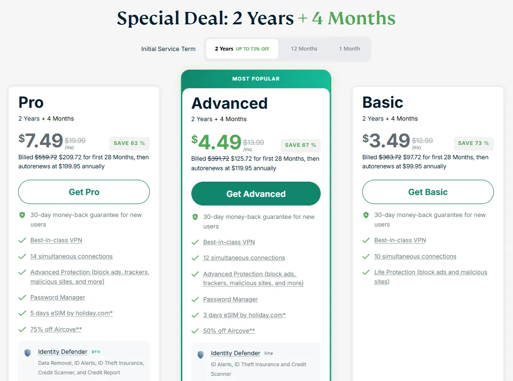513x381 pixels.
Task: Select the 2 Years service term
Action: pos(242,49)
